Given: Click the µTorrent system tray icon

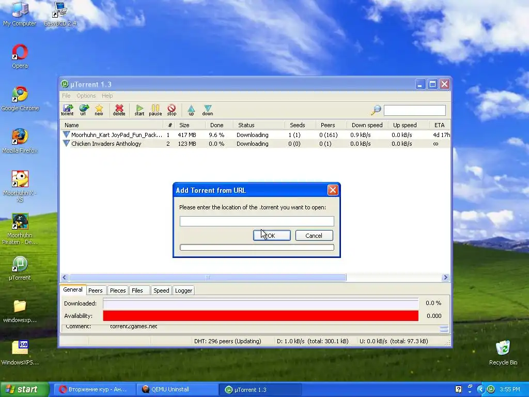Looking at the screenshot, I should 491,389.
